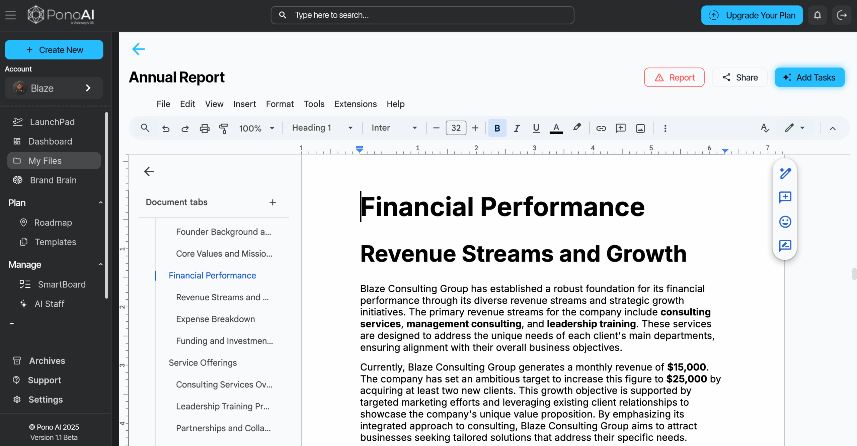The image size is (857, 446).
Task: Click the add comment icon in side panel
Action: [785, 197]
